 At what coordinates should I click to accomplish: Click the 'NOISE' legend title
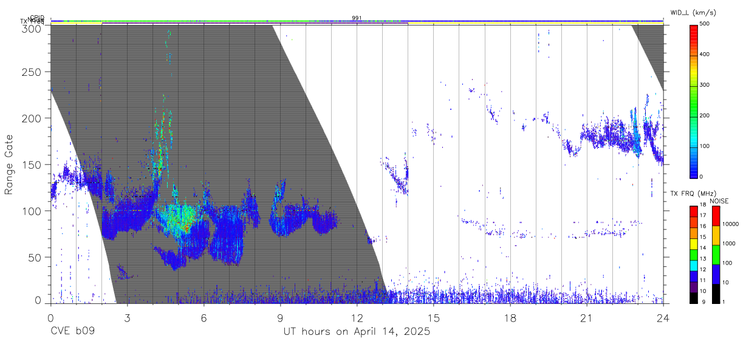(720, 201)
